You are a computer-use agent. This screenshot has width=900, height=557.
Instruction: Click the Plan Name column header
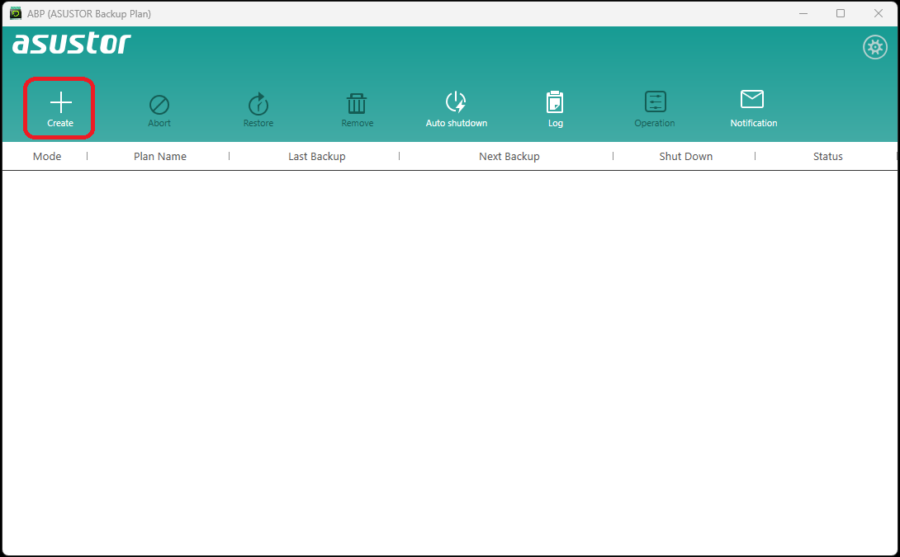click(x=160, y=156)
